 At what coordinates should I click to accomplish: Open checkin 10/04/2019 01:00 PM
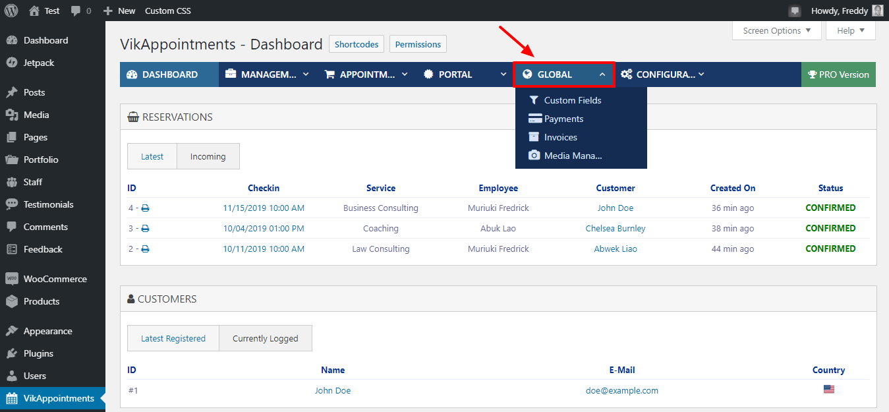point(264,229)
